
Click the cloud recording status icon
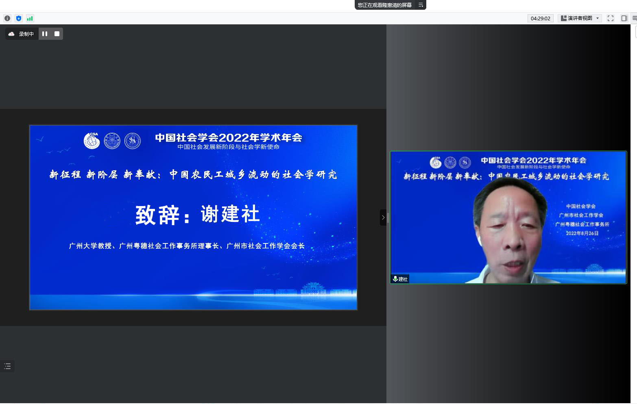[11, 34]
